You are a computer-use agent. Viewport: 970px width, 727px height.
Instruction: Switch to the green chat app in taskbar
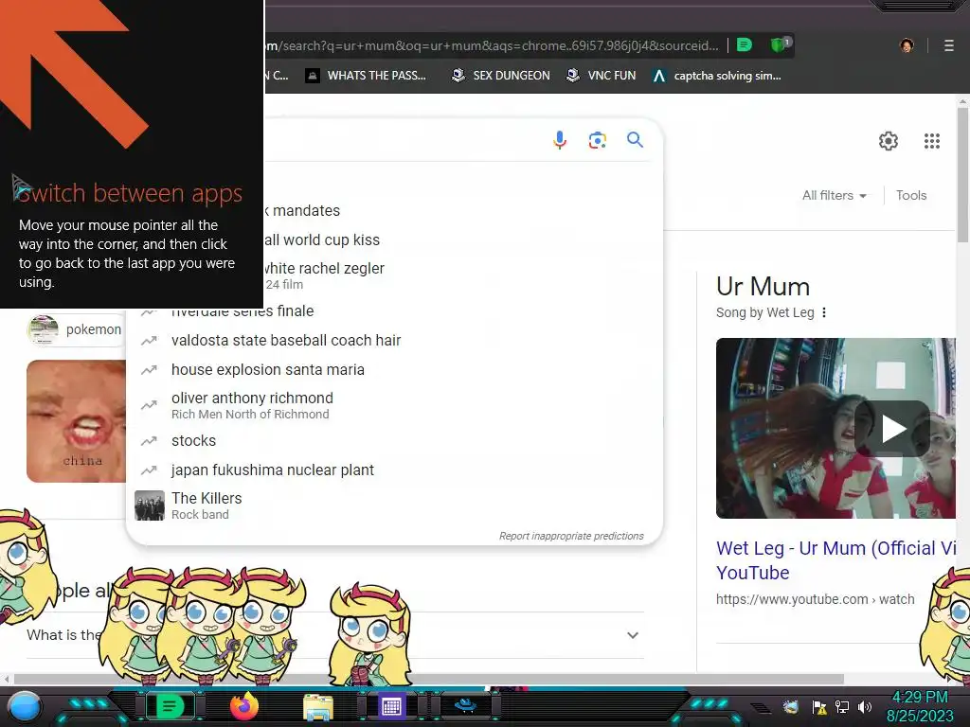pyautogui.click(x=170, y=705)
